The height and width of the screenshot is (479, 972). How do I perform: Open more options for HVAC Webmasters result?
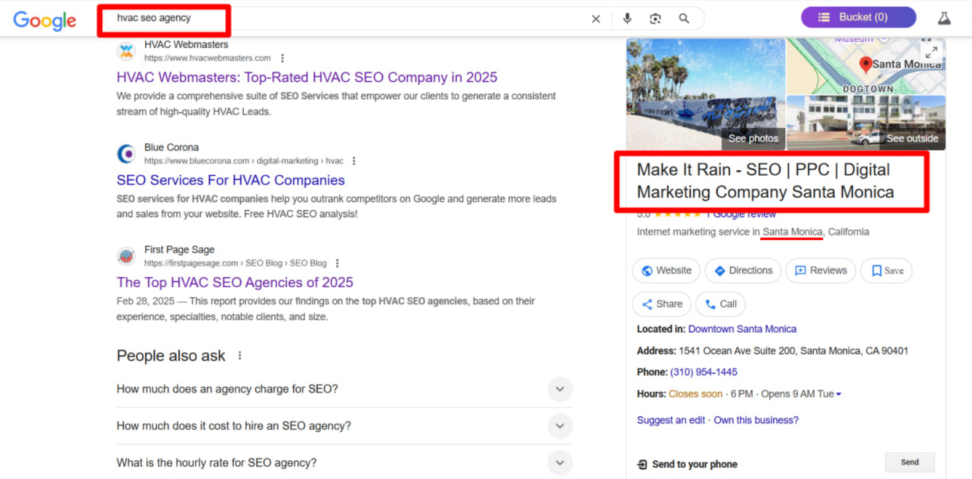click(x=283, y=58)
